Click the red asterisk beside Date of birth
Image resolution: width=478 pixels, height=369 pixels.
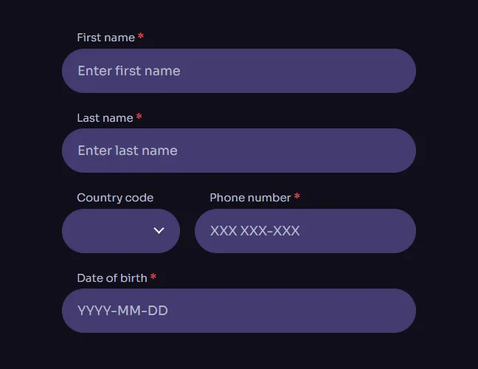pyautogui.click(x=153, y=277)
